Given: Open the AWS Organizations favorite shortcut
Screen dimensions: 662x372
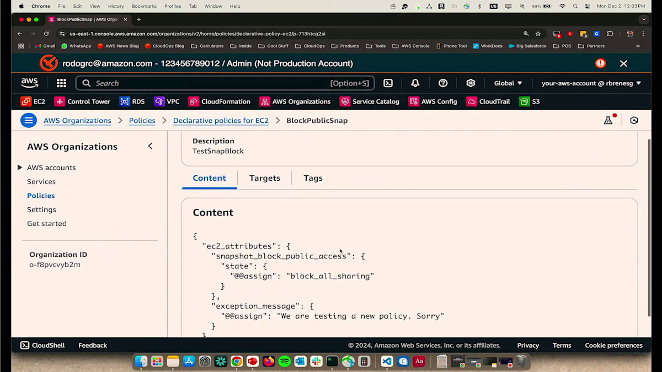Looking at the screenshot, I should (x=295, y=101).
